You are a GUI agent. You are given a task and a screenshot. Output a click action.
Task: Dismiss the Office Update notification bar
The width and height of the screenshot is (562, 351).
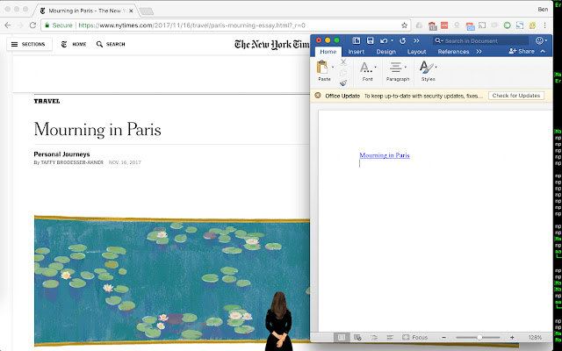pos(318,96)
